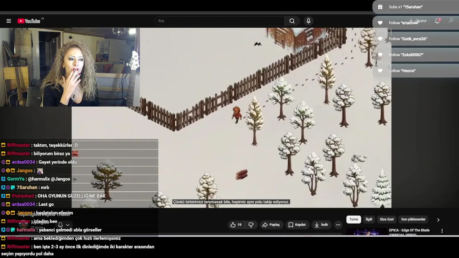Expand the chevron next to the channel bell
This screenshot has height=258, width=459.
(x=67, y=225)
